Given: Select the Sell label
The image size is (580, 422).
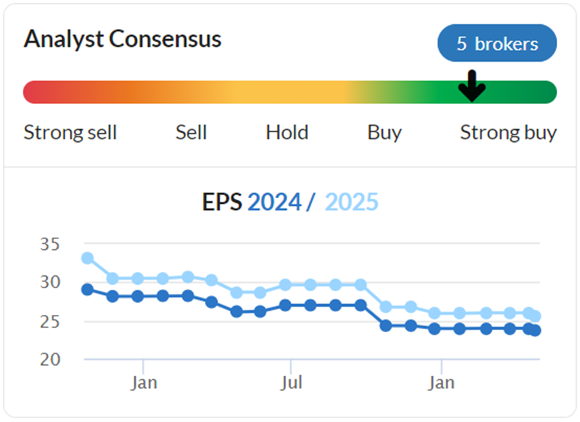Looking at the screenshot, I should [x=191, y=133].
